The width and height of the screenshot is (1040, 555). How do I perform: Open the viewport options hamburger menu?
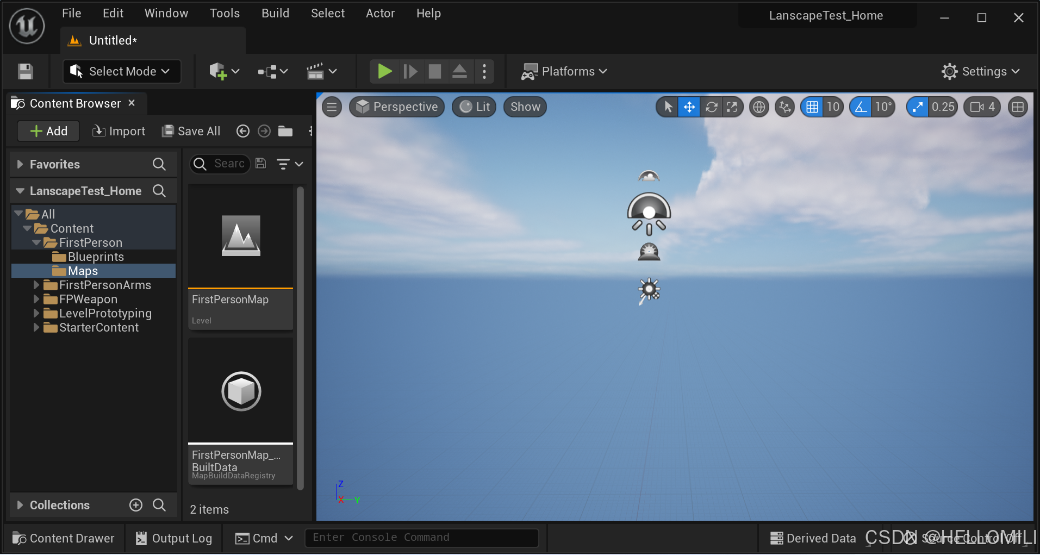332,107
